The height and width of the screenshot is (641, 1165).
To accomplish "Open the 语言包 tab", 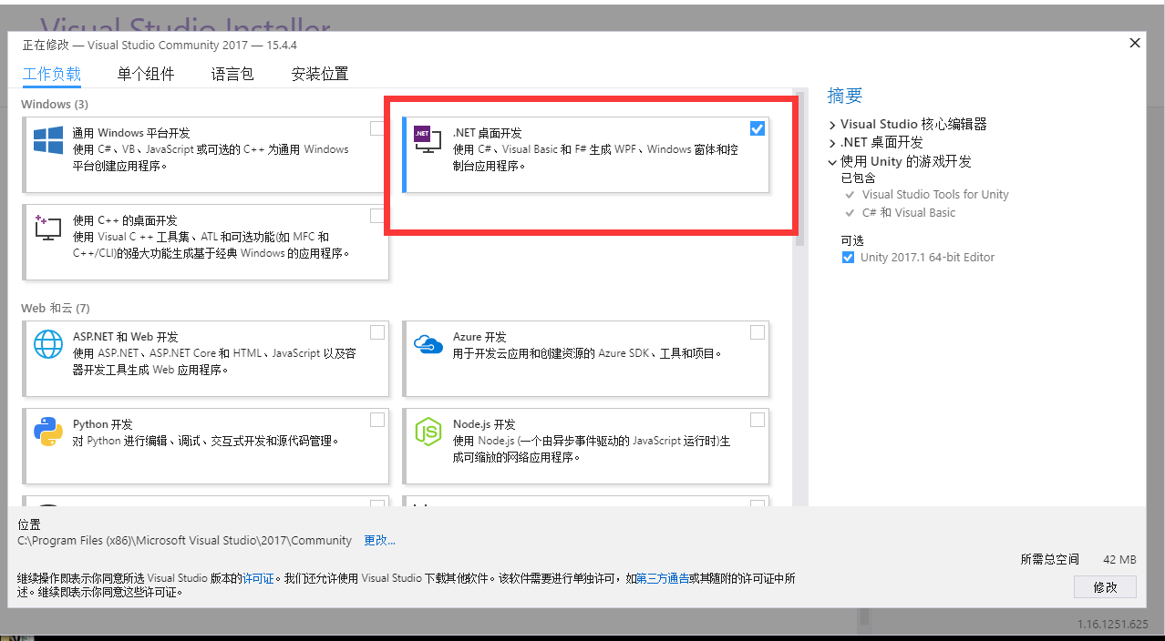I will (x=232, y=75).
